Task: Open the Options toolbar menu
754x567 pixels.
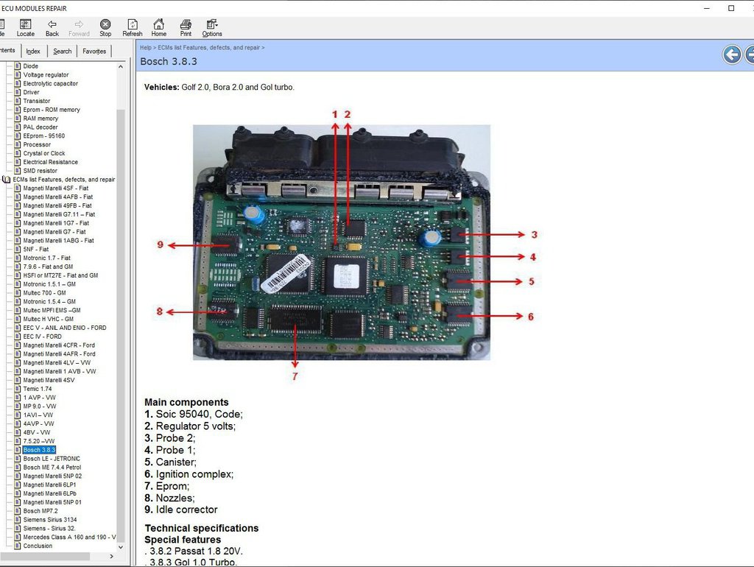Action: tap(212, 28)
